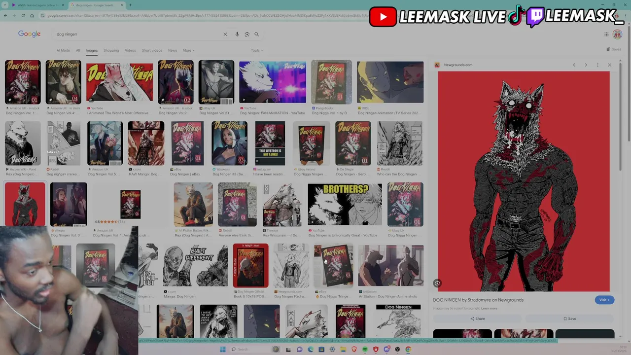Open Microsoft Edge from the taskbar
Viewport: 631px width, 355px height.
tap(310, 350)
